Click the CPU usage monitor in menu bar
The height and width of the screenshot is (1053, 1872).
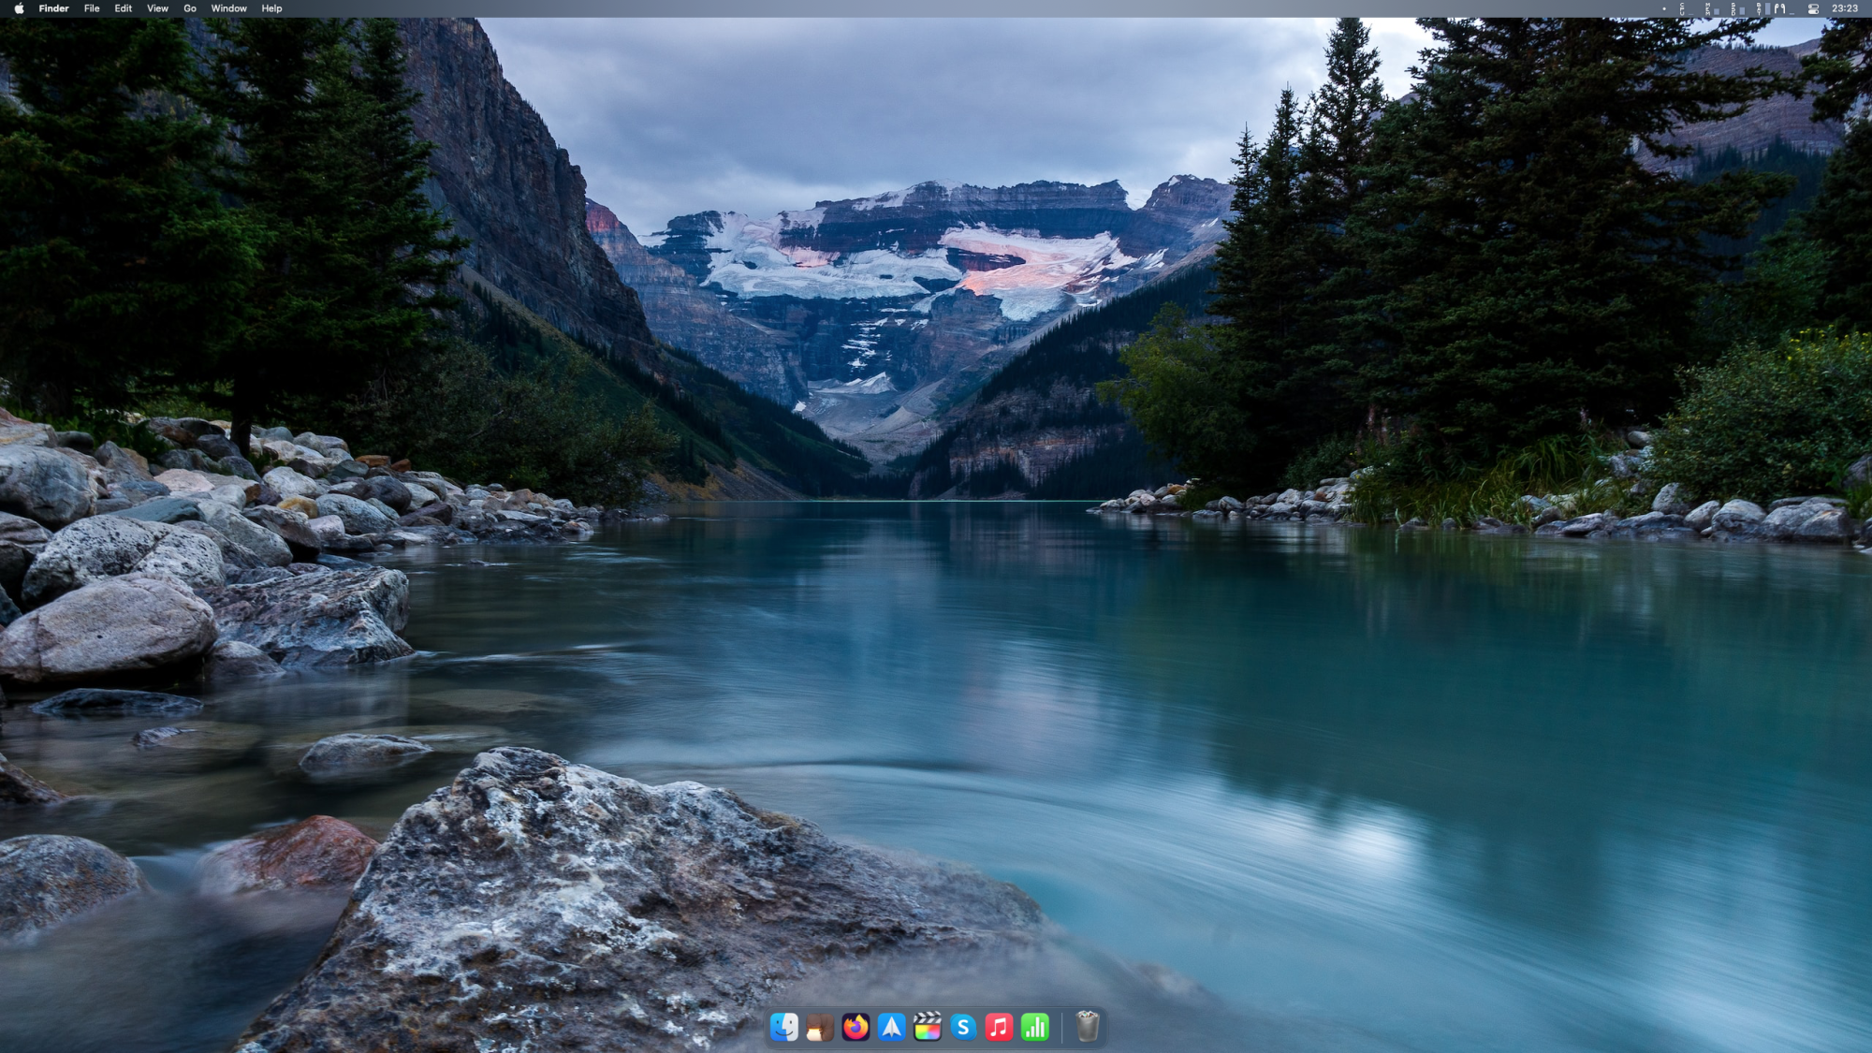tap(1685, 8)
